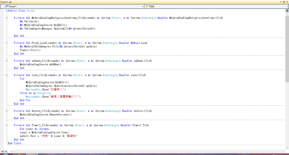
Task: Click the Timer1.Start() statement
Action: click(30, 50)
